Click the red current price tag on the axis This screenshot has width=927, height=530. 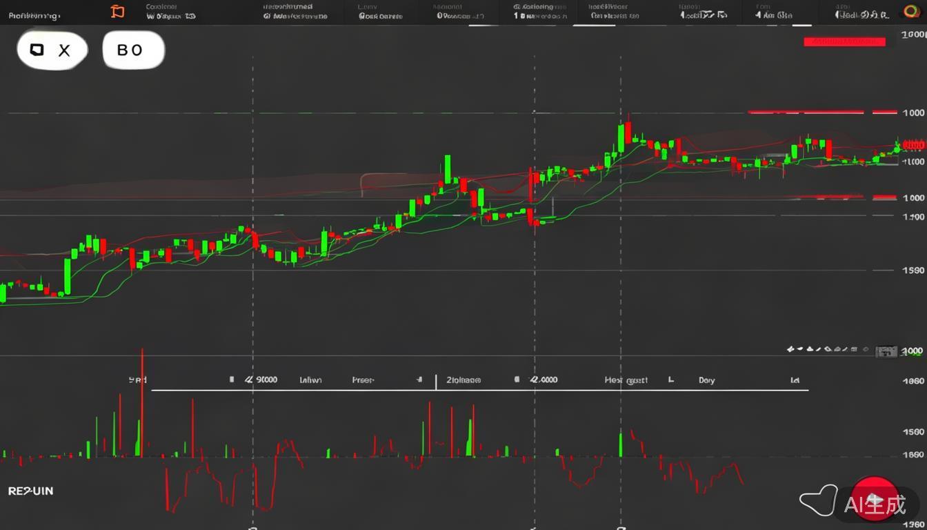(x=913, y=145)
